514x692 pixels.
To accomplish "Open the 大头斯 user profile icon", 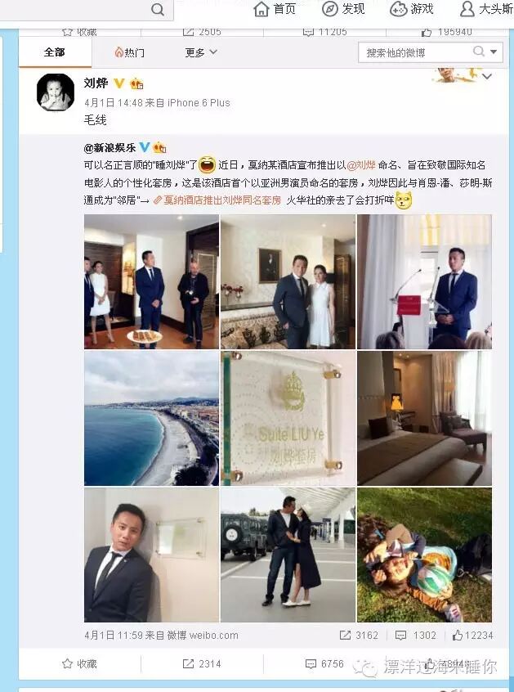I will 467,9.
